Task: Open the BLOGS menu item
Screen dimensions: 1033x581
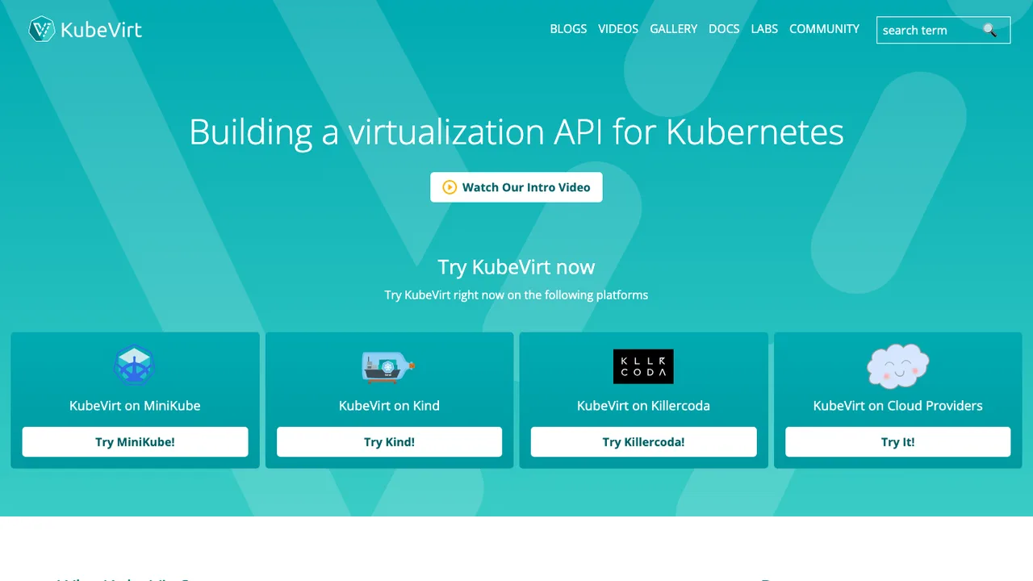Action: (x=568, y=29)
